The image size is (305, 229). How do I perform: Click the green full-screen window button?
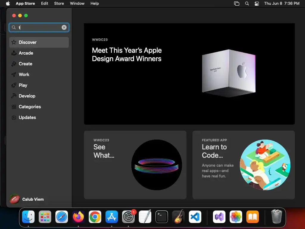point(26,16)
